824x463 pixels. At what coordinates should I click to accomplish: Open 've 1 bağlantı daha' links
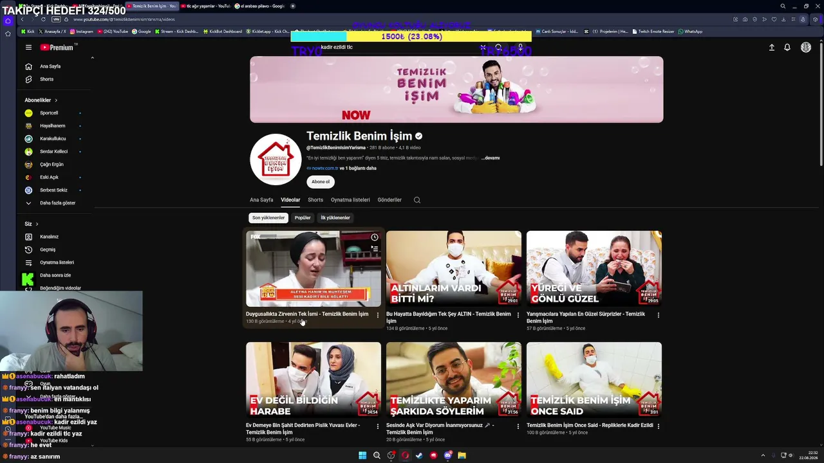(x=359, y=168)
